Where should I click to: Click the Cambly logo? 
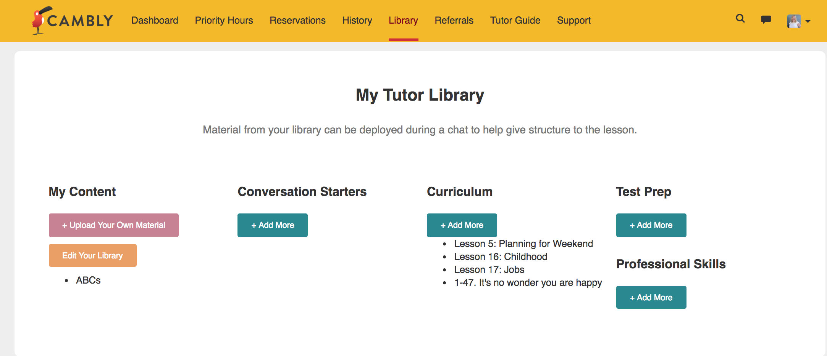[x=73, y=21]
